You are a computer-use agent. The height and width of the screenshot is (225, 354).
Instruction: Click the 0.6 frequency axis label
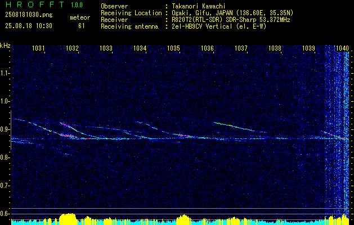(x=5, y=214)
